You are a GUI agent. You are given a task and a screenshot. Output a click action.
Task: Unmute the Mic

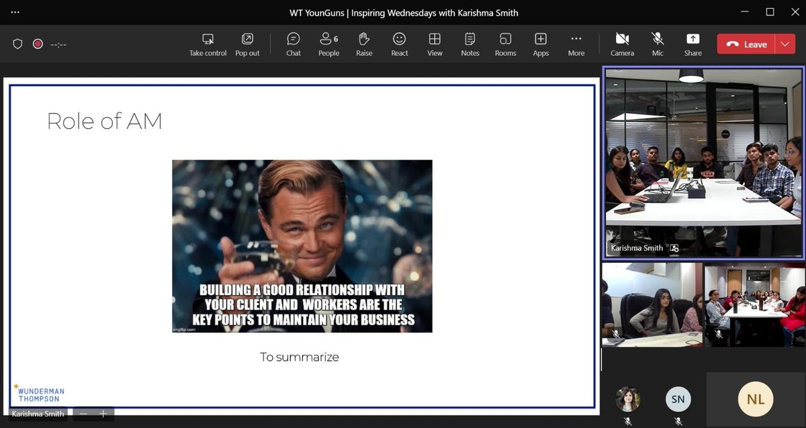tap(658, 45)
